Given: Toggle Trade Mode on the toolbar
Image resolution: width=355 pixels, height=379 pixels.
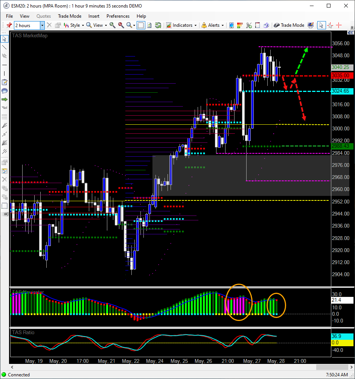Looking at the screenshot, I should coord(289,25).
